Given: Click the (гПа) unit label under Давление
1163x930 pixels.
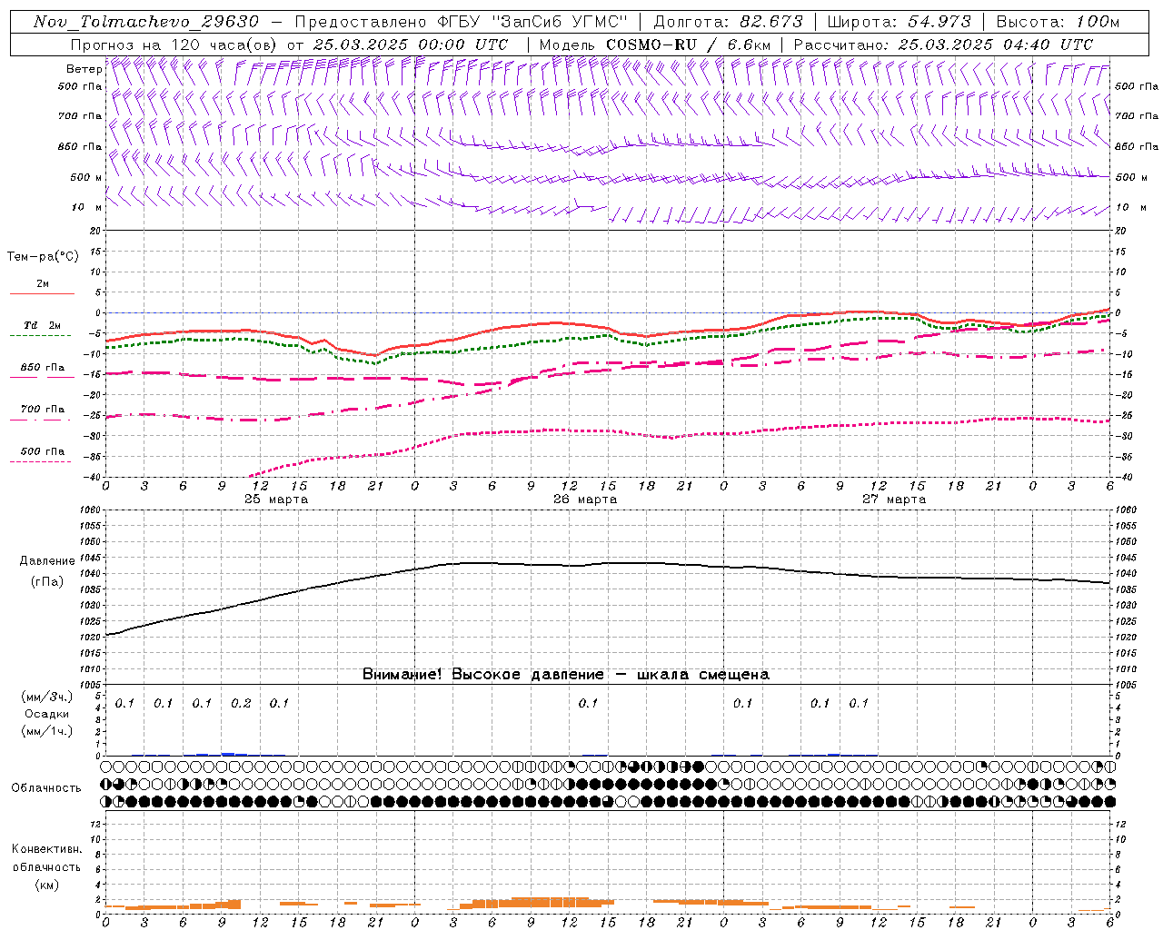Looking at the screenshot, I should coord(47,581).
